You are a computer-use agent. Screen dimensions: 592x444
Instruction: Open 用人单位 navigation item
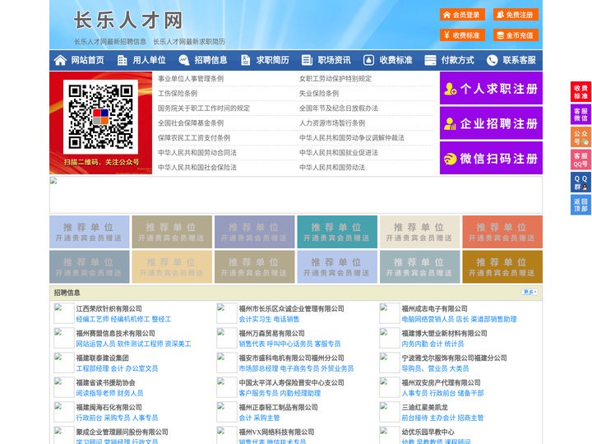click(x=149, y=60)
